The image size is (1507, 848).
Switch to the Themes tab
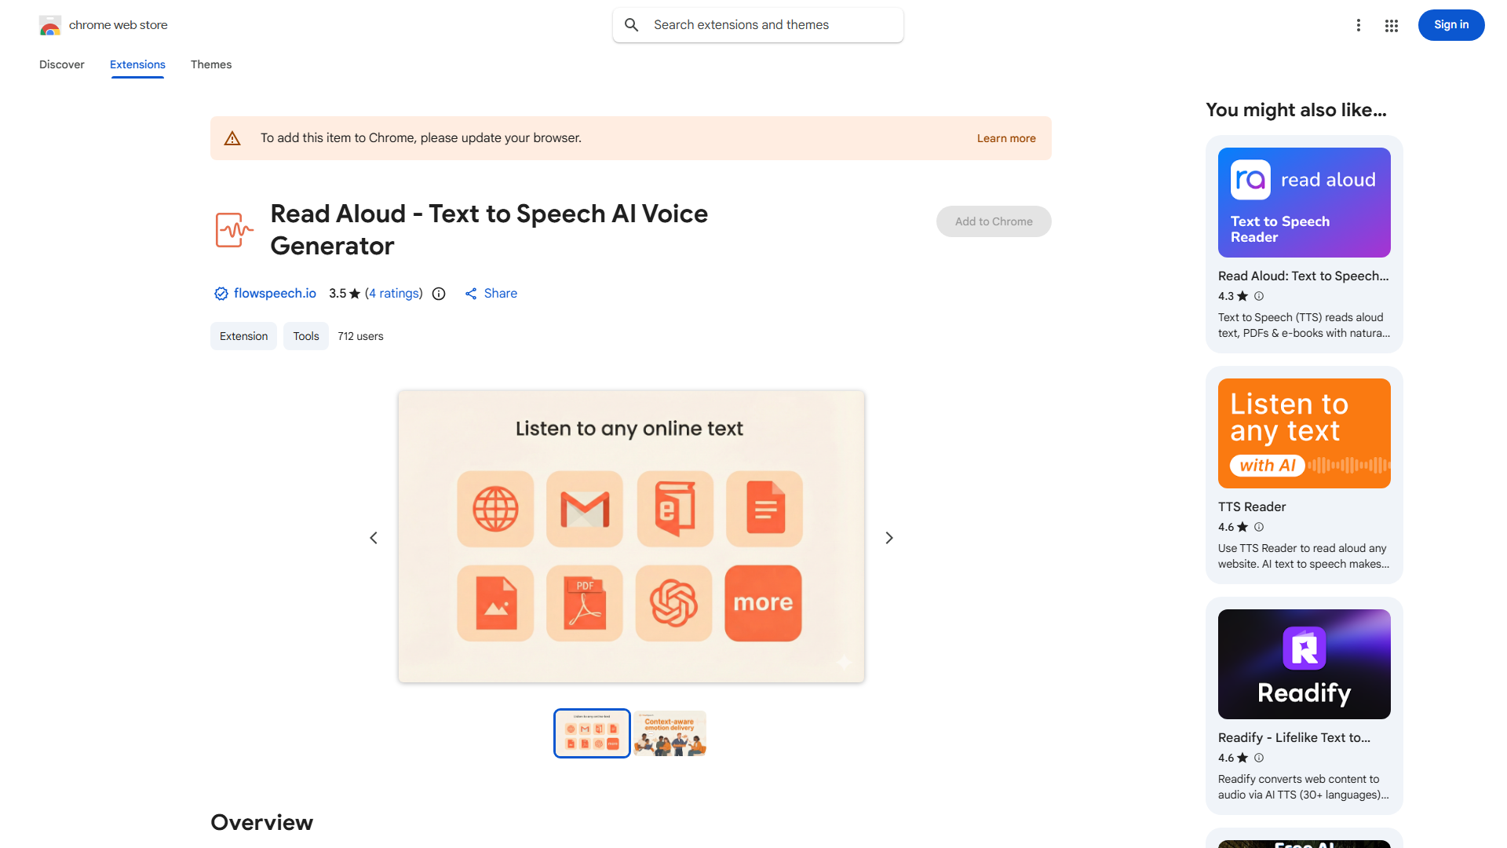point(211,64)
